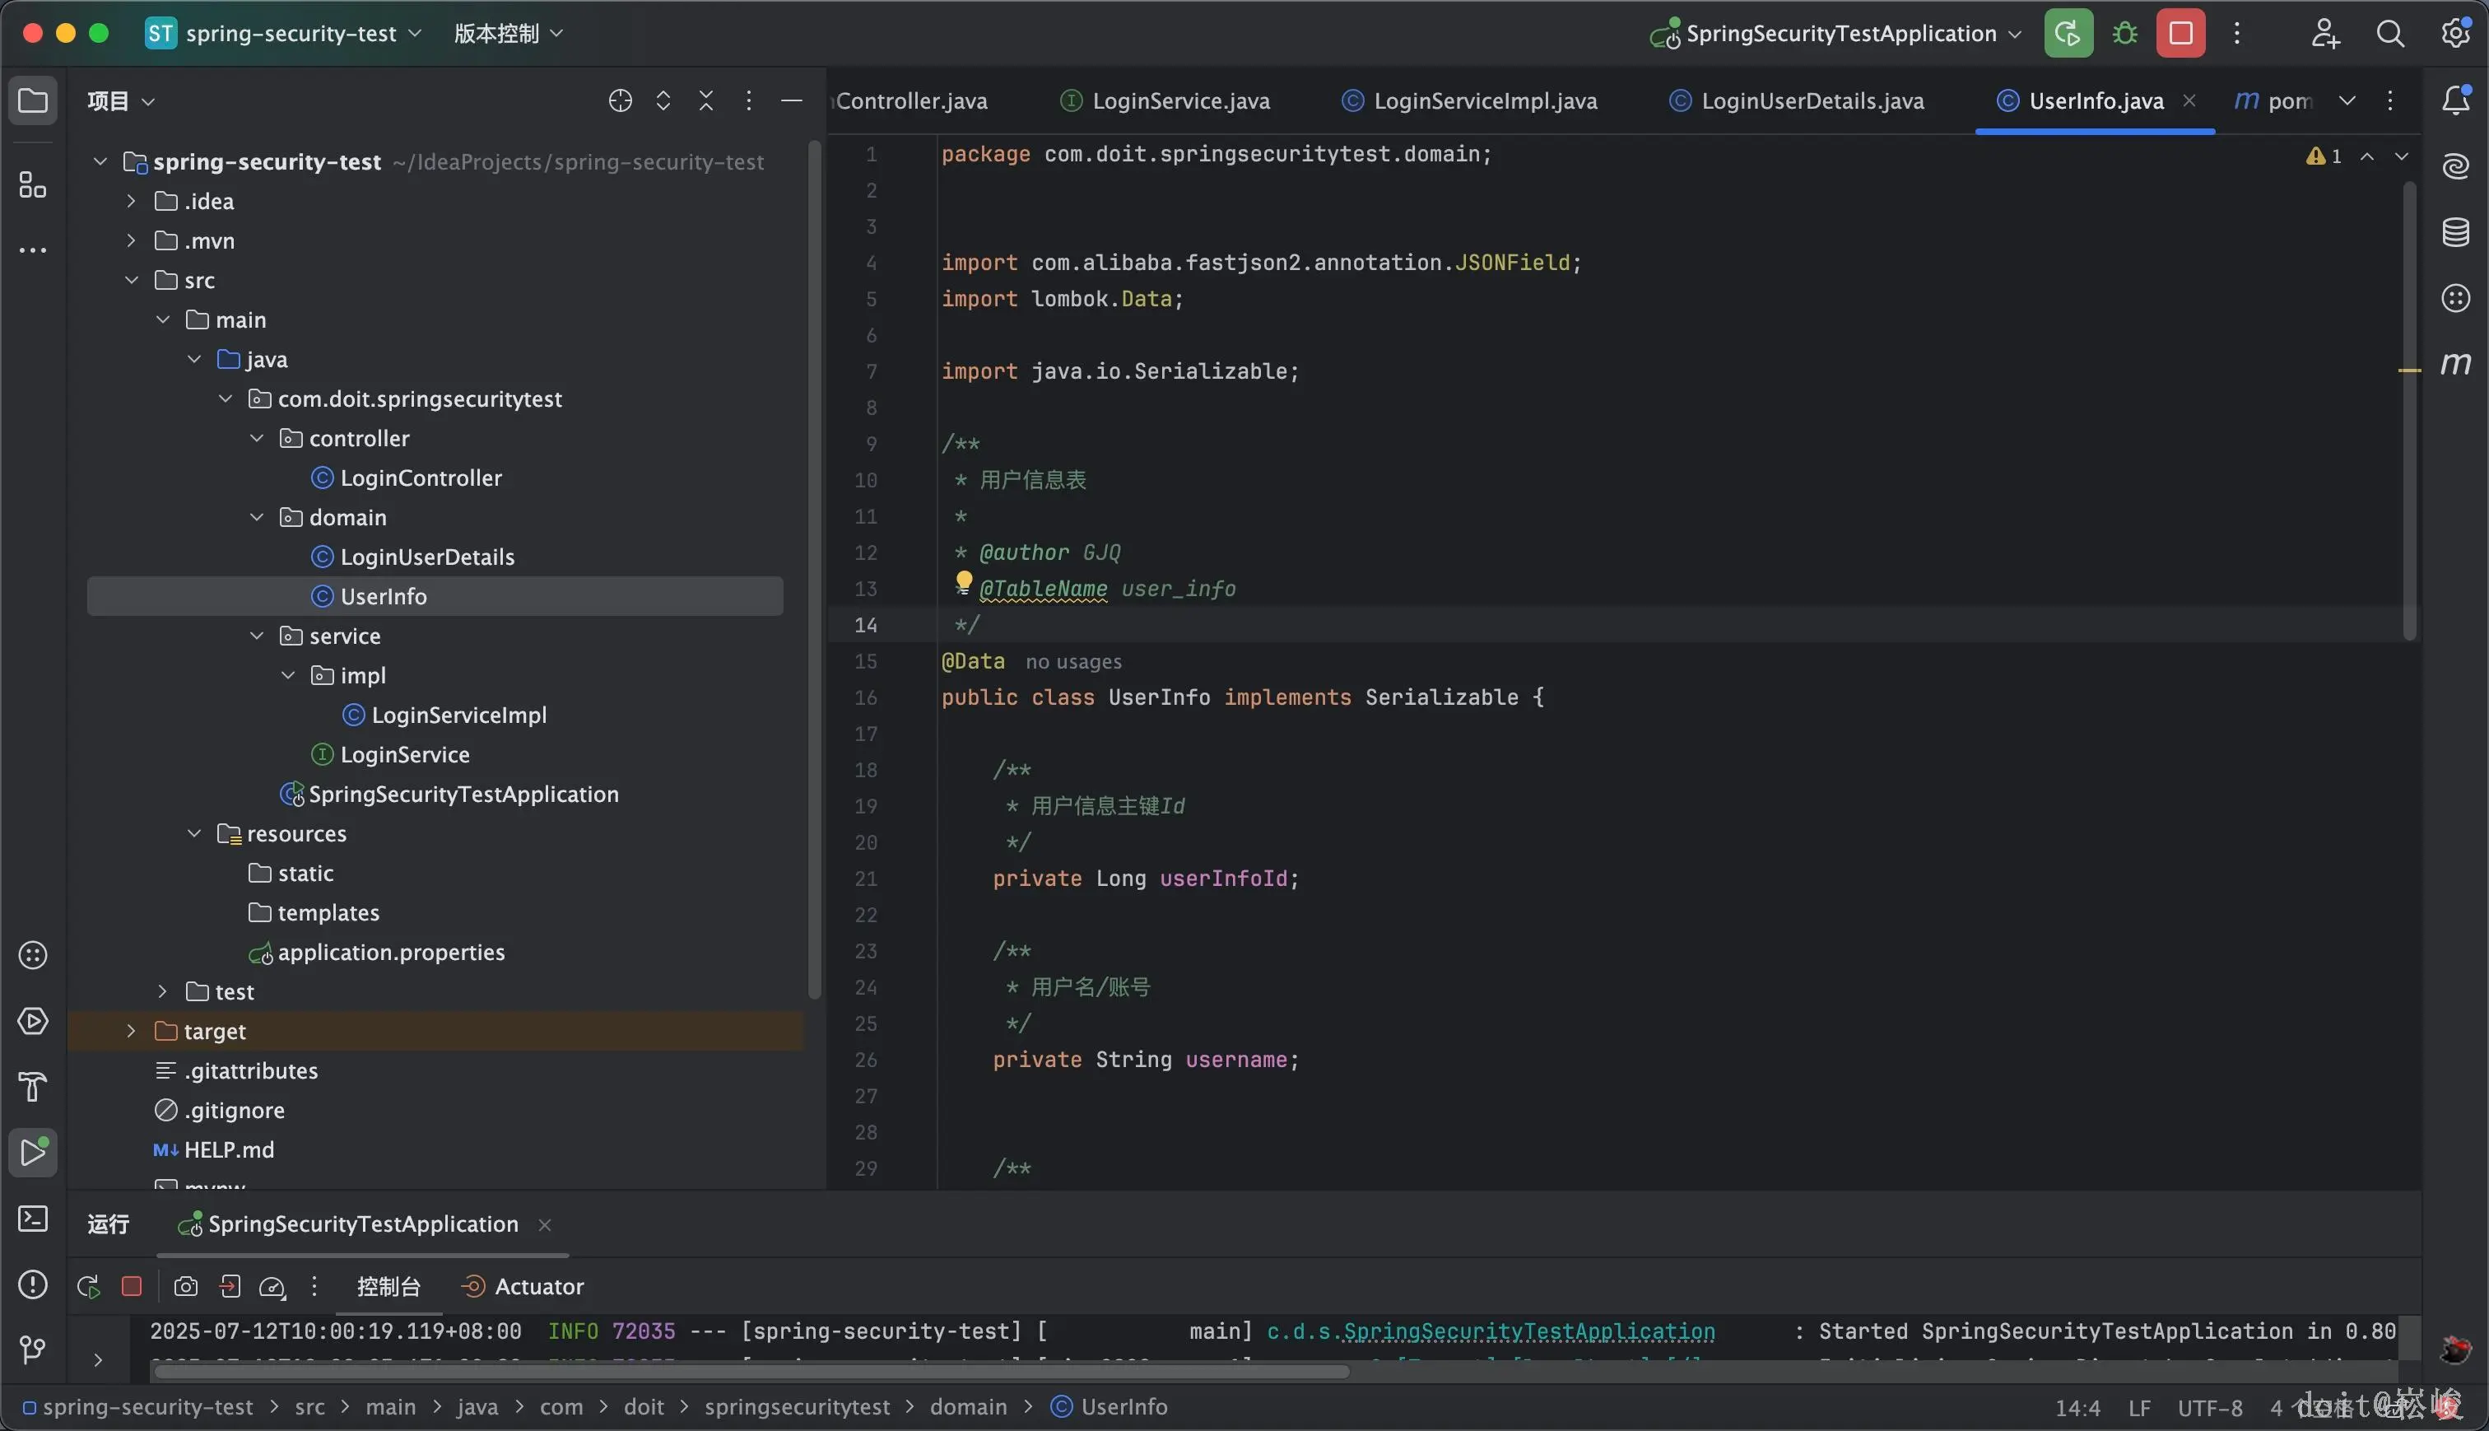Click the Build hammer icon

tap(32, 1087)
